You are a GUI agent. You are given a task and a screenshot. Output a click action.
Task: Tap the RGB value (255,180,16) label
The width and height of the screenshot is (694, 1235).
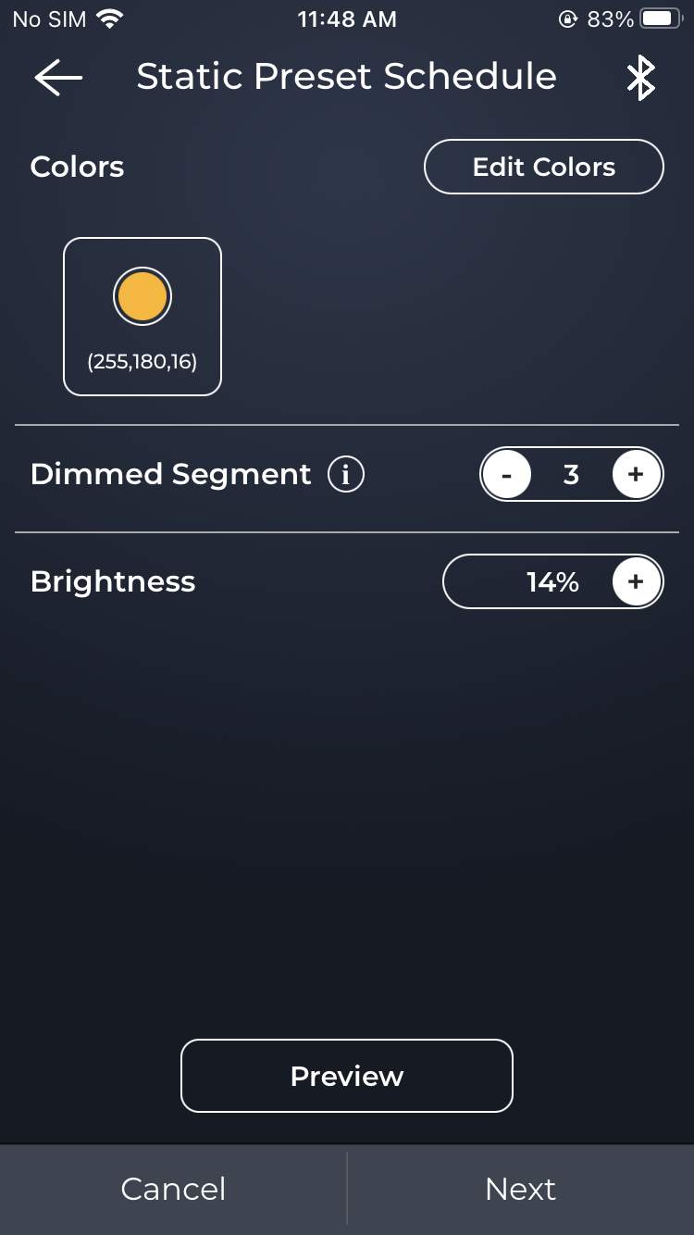(x=143, y=362)
